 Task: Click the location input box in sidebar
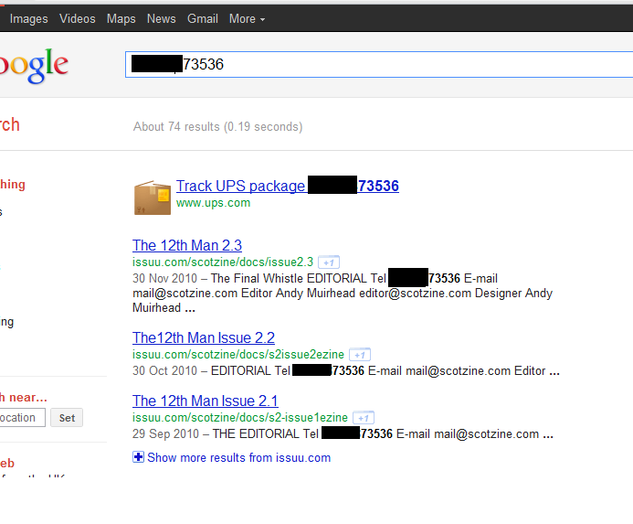[22, 418]
